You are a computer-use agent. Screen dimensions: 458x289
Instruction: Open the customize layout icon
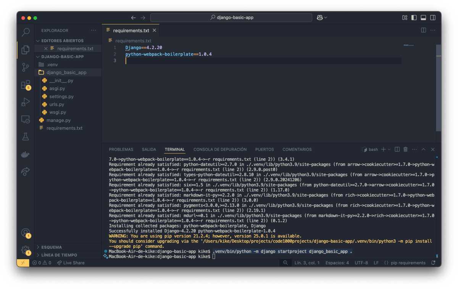405,18
